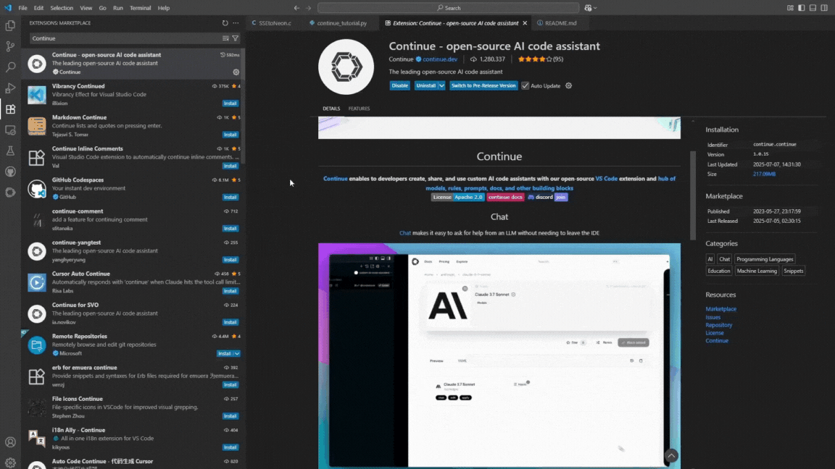
Task: Switch to the FEATURES tab
Action: point(359,109)
